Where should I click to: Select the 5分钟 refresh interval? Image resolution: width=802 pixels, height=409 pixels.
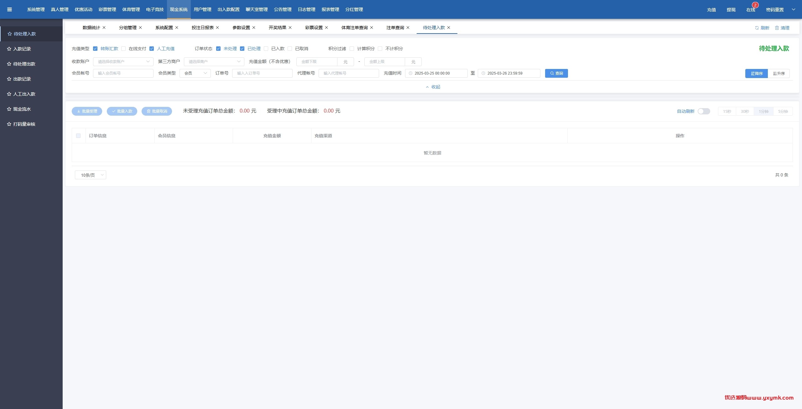783,112
